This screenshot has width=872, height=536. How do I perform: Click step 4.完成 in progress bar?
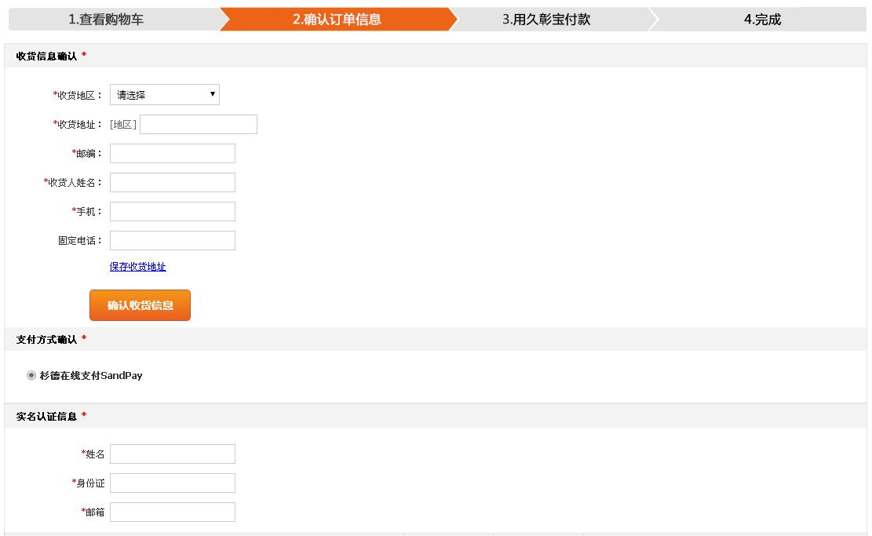coord(762,20)
